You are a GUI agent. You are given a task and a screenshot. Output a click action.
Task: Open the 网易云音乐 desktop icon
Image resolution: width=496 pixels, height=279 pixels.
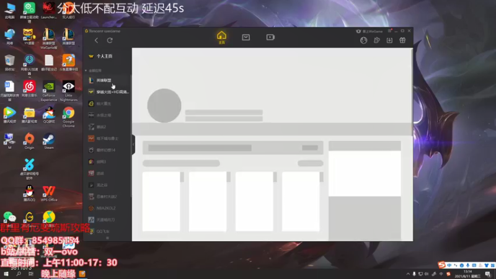click(x=29, y=89)
